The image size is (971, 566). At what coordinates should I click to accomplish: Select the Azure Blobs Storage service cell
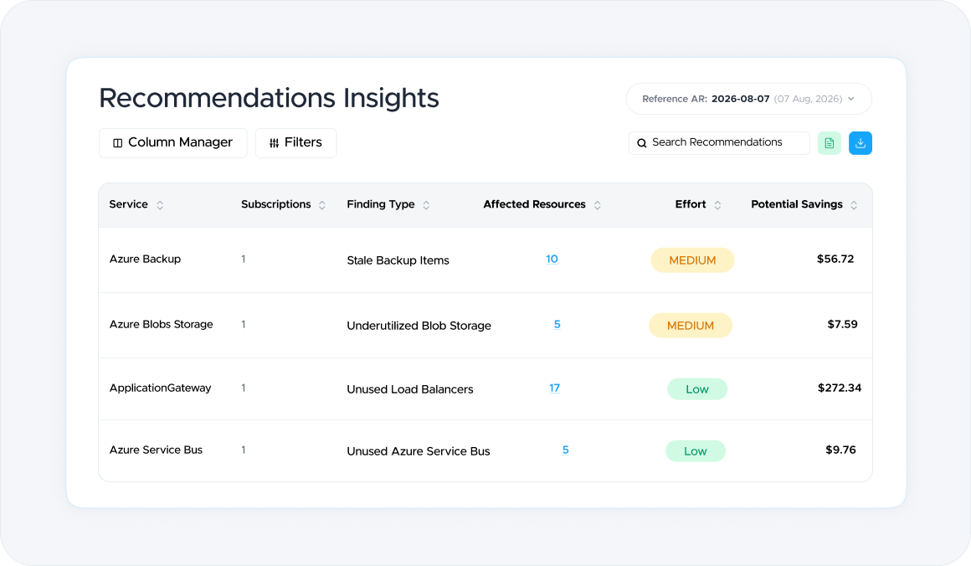[x=161, y=324]
